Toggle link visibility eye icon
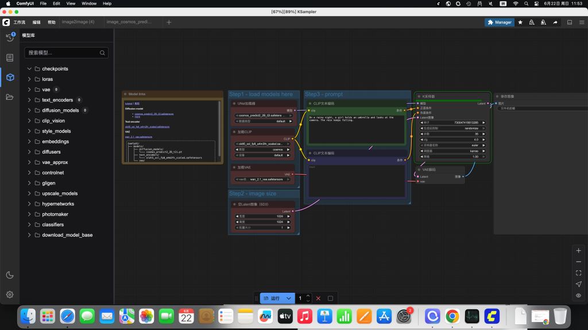This screenshot has height=330, width=588. [x=579, y=296]
